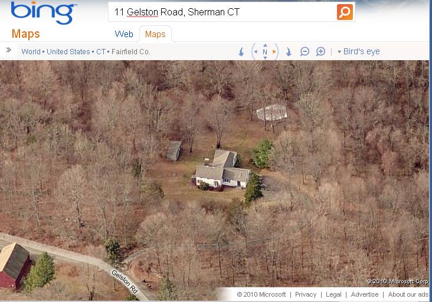This screenshot has height=302, width=432.
Task: Select the Maps tab
Action: (155, 34)
